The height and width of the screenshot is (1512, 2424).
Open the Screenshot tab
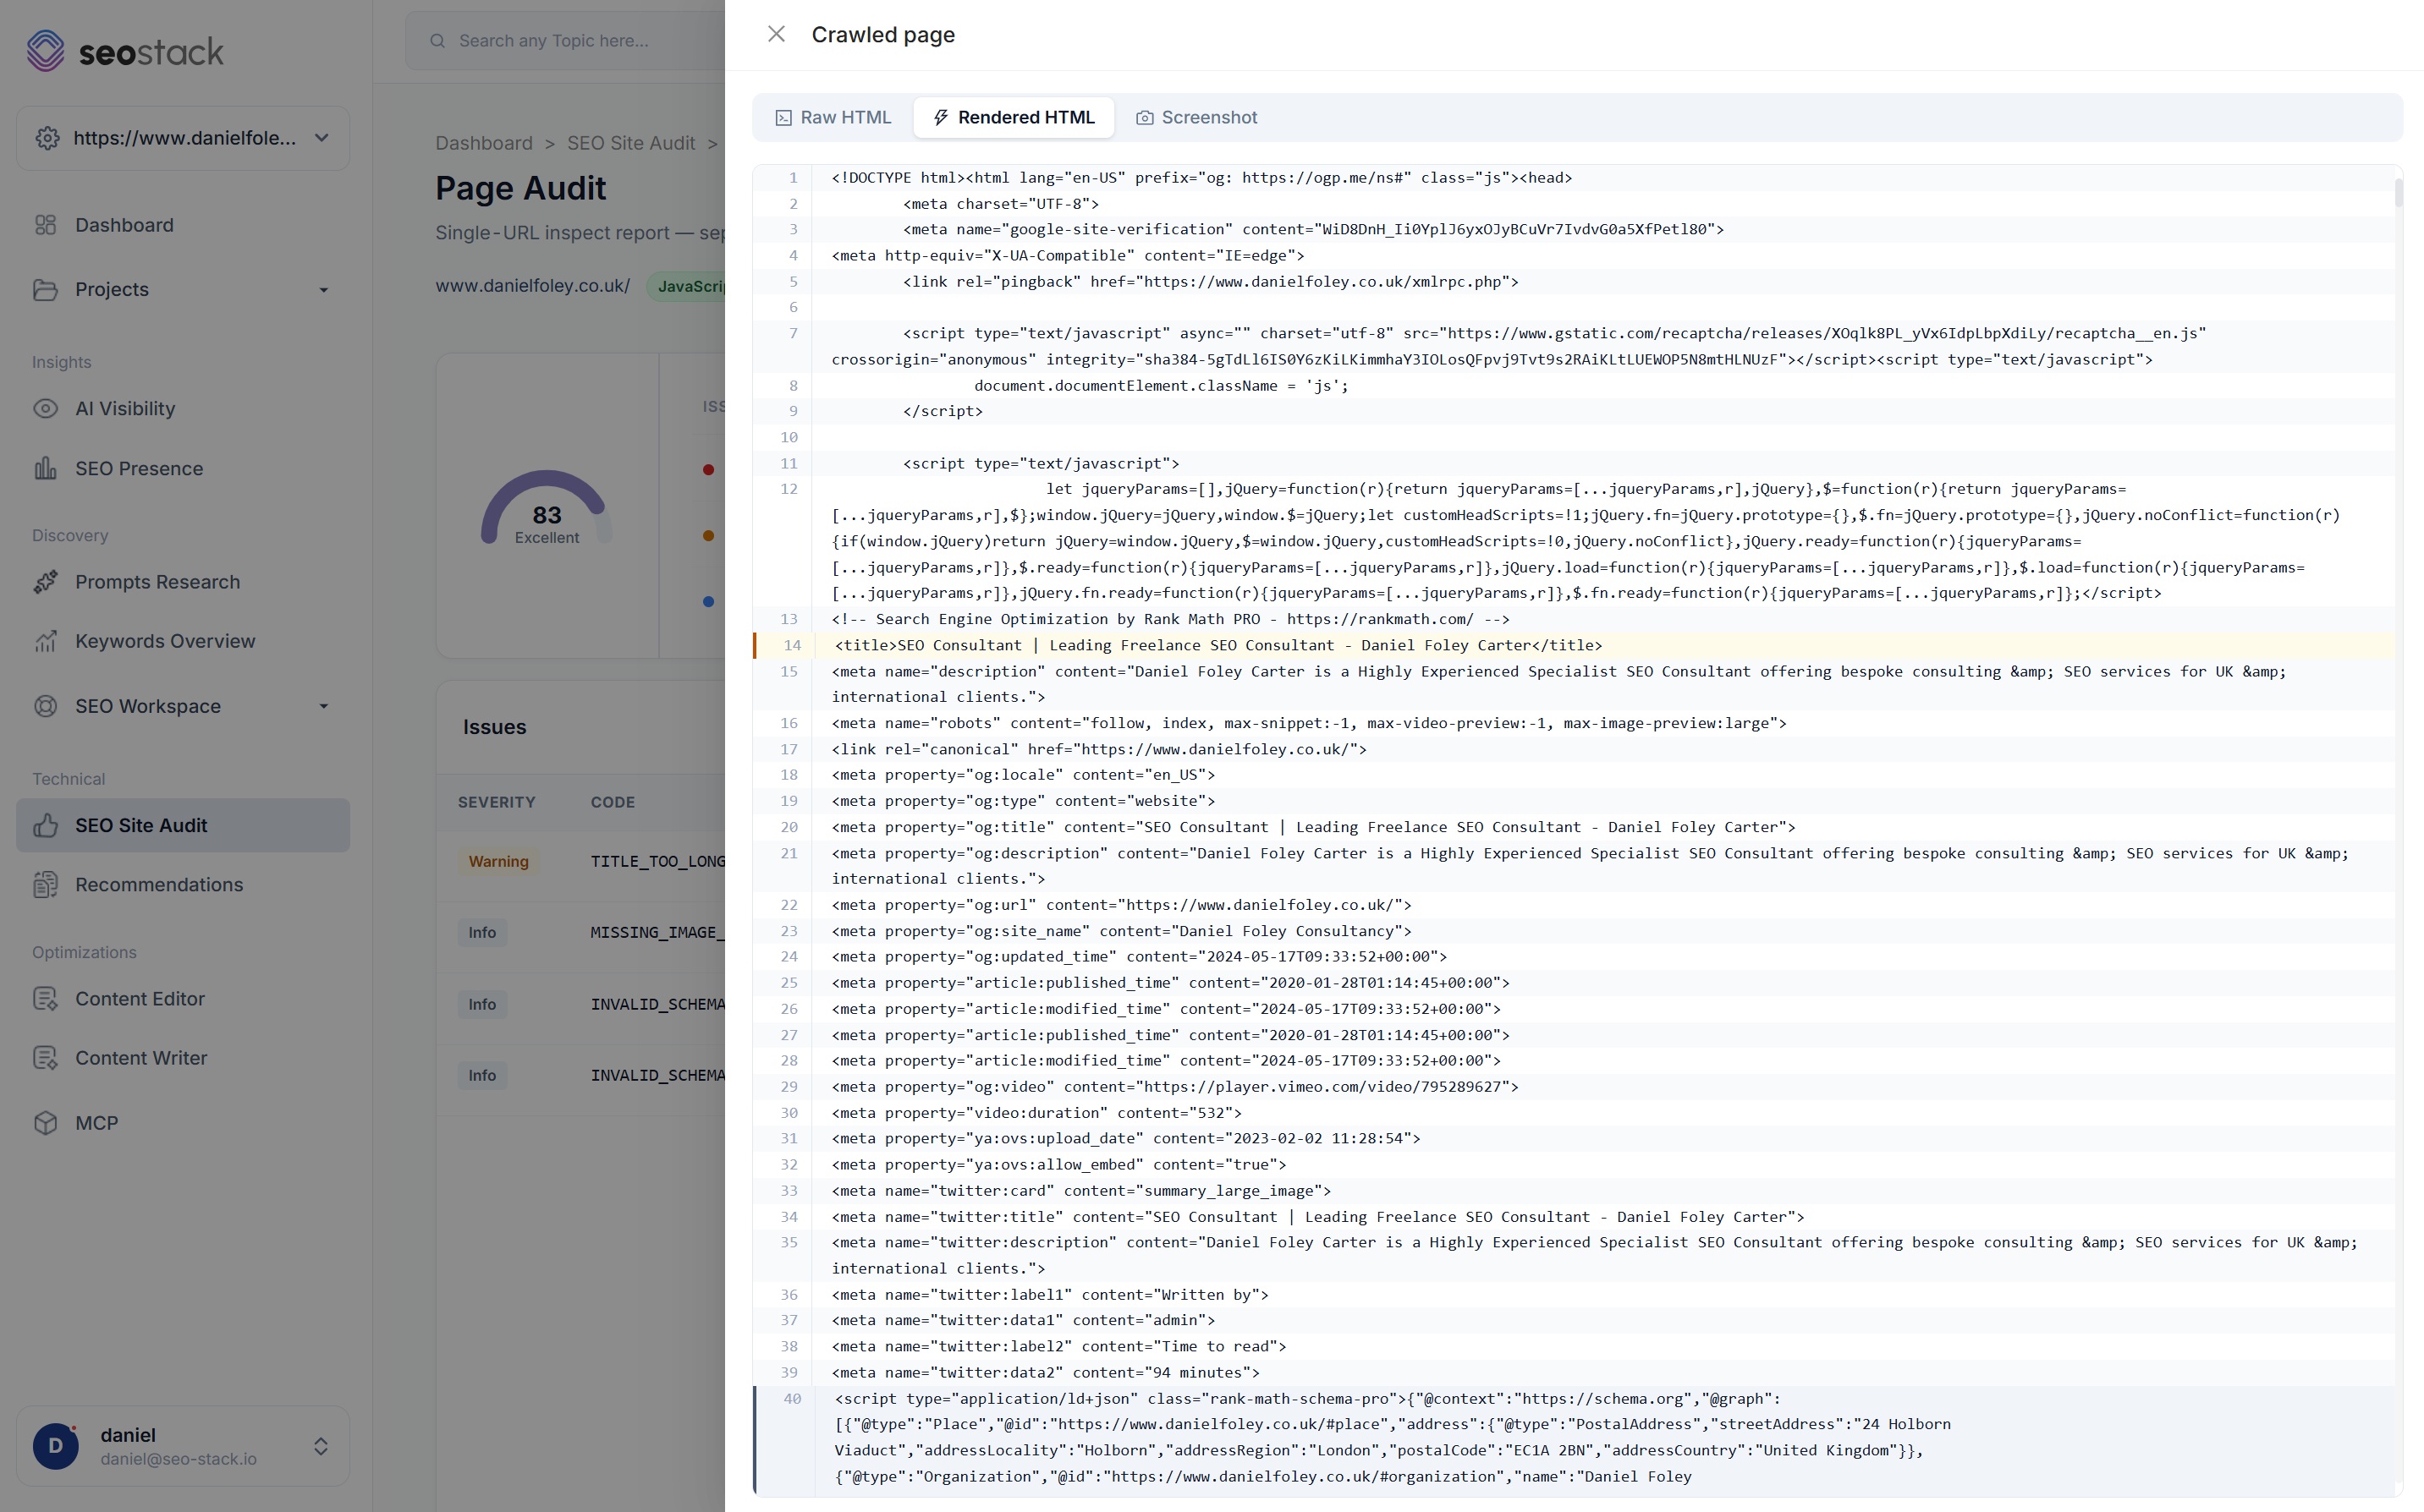pyautogui.click(x=1196, y=117)
